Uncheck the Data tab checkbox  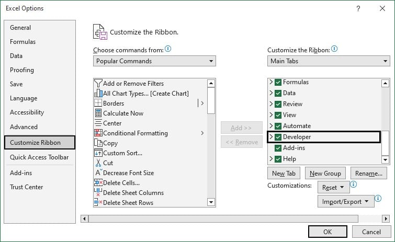pyautogui.click(x=278, y=94)
